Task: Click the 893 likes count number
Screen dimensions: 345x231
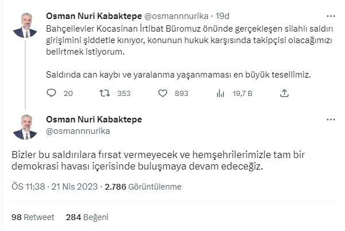Action: tap(181, 94)
